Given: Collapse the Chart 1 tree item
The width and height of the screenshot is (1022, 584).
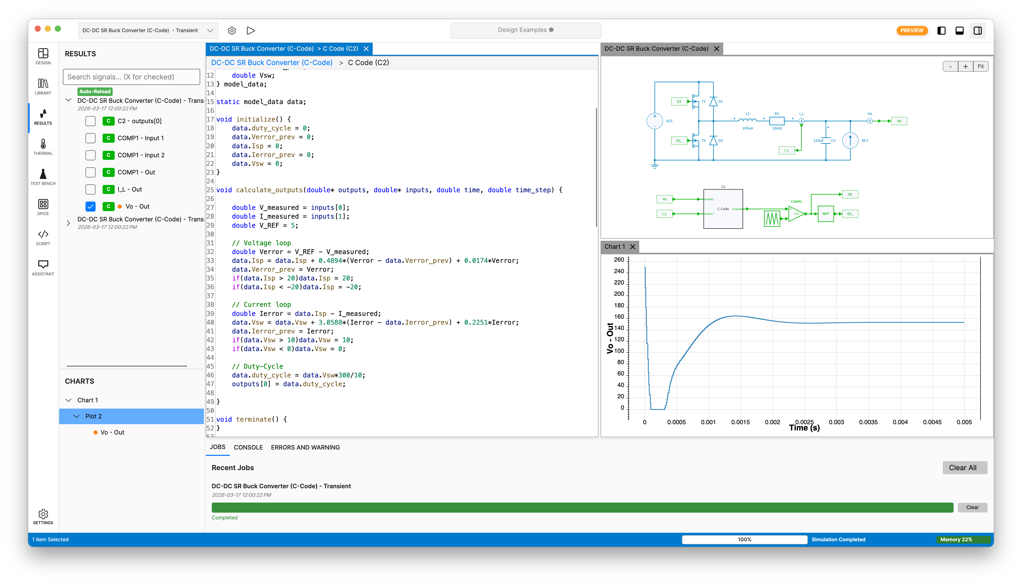Looking at the screenshot, I should (69, 400).
